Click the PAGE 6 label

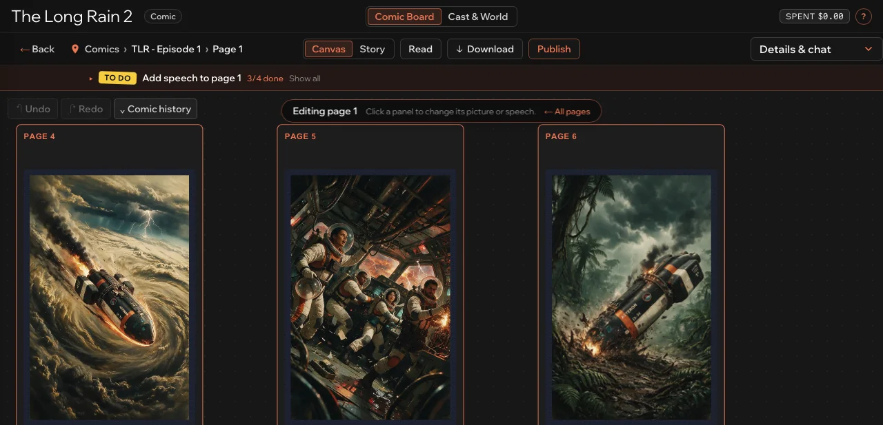point(561,136)
